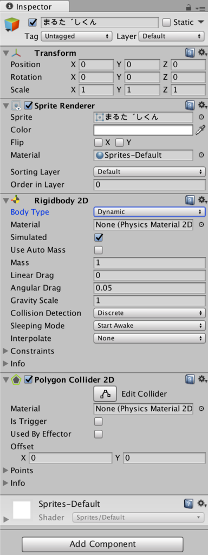The image size is (208, 555).
Task: Expand the Points foldout
Action: pos(5,470)
